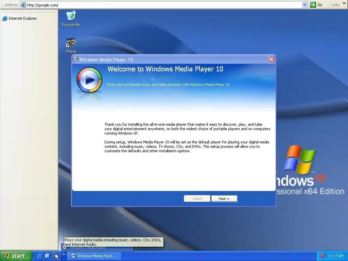
Task: Click the green Go arrow button
Action: coord(313,5)
